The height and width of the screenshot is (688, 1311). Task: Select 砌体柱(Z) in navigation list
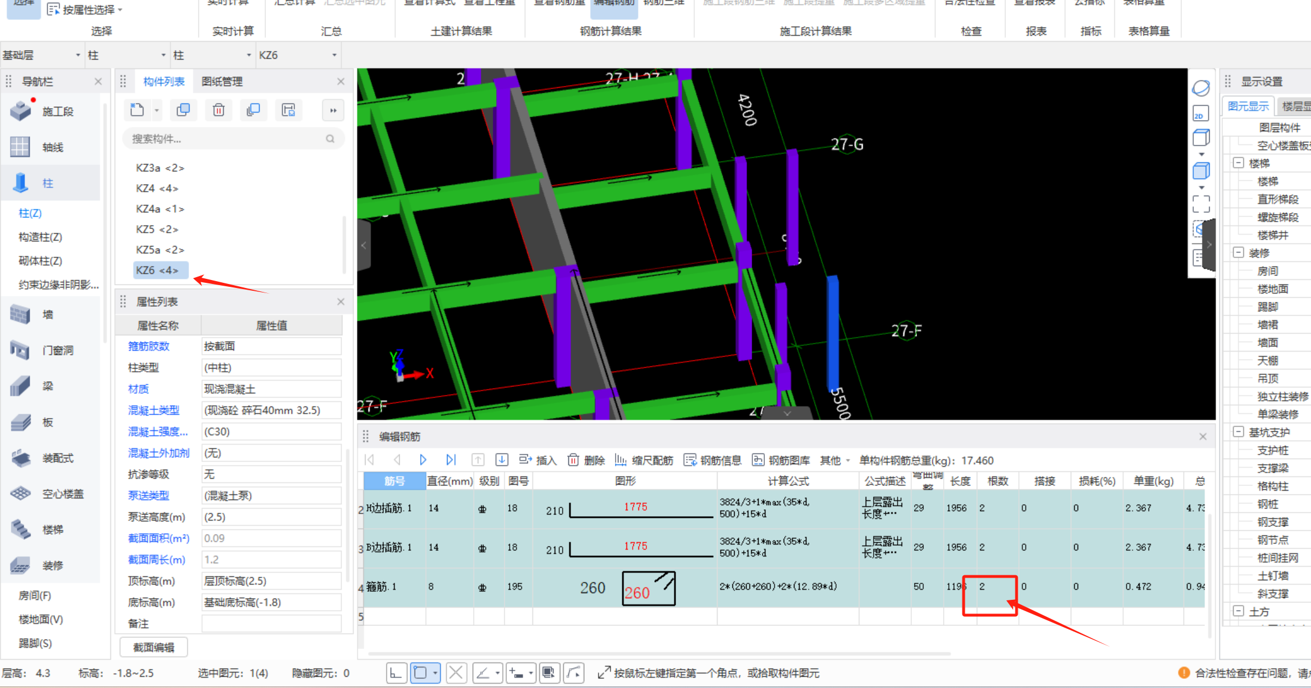40,261
